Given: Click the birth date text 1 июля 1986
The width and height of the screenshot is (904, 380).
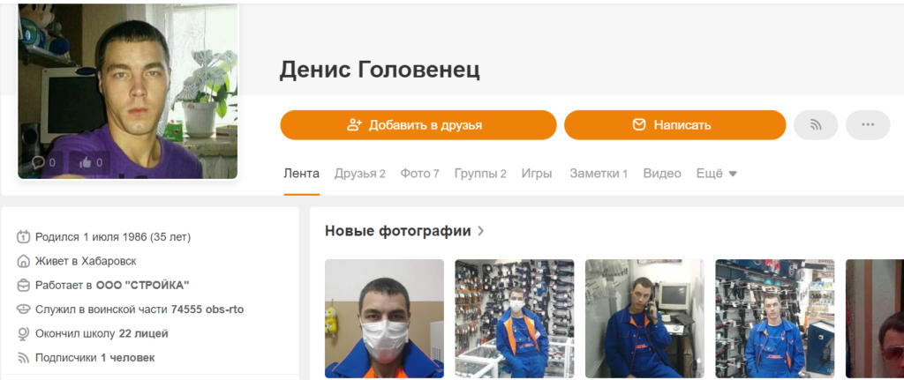Looking at the screenshot, I should [116, 236].
